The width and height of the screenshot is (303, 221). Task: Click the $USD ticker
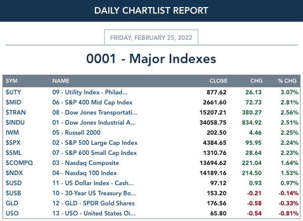[x=14, y=183]
